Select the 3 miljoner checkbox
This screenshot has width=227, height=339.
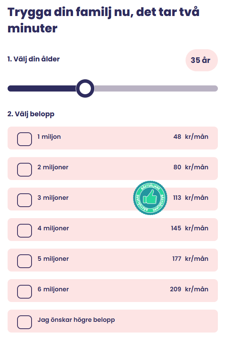[25, 200]
